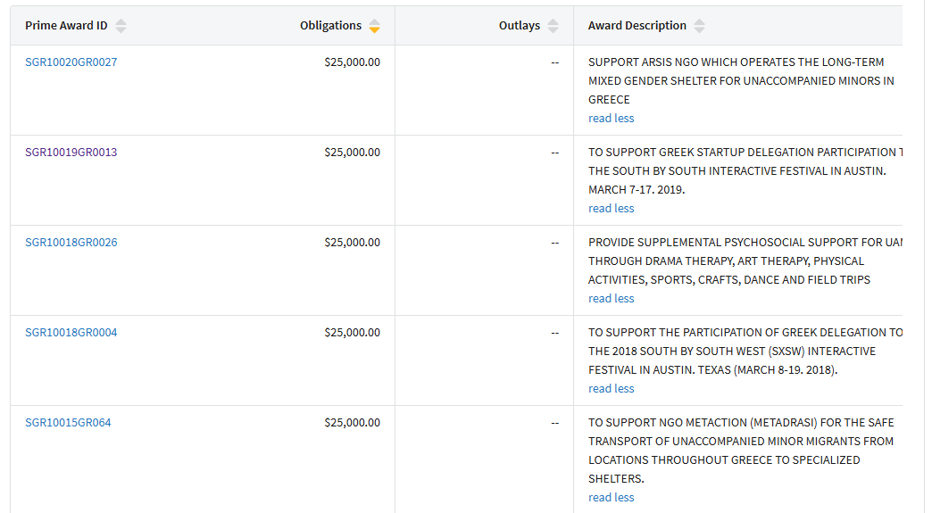Sort Prime Award ID ascending arrow
Viewport: 932px width, 513px height.
point(121,21)
